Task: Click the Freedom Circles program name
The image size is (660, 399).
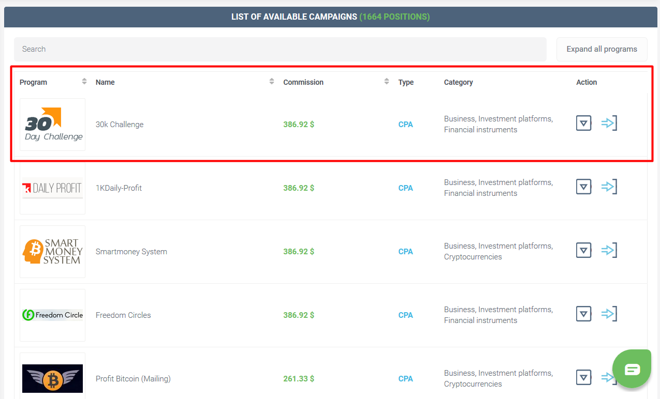Action: click(123, 315)
